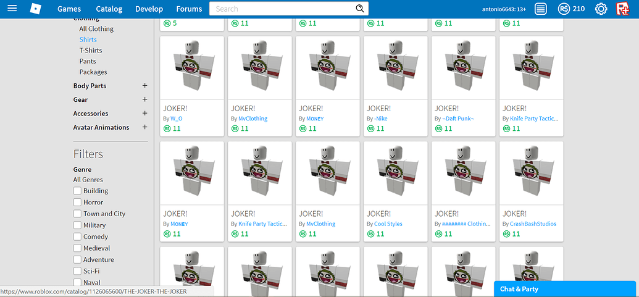Open creator link Cool Styles

coord(388,224)
